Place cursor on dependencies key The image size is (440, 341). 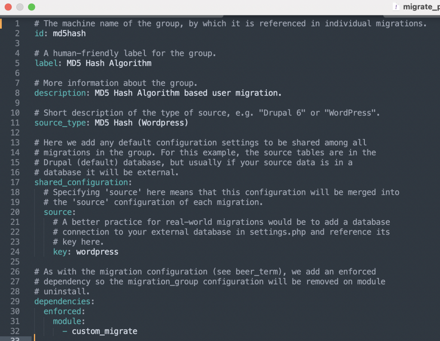click(62, 302)
